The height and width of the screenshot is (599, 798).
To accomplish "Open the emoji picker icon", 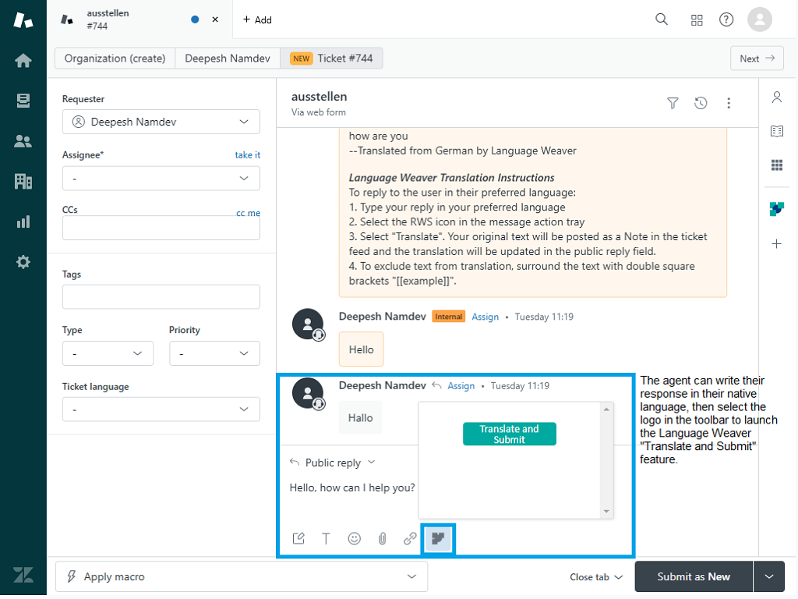I will pyautogui.click(x=355, y=538).
